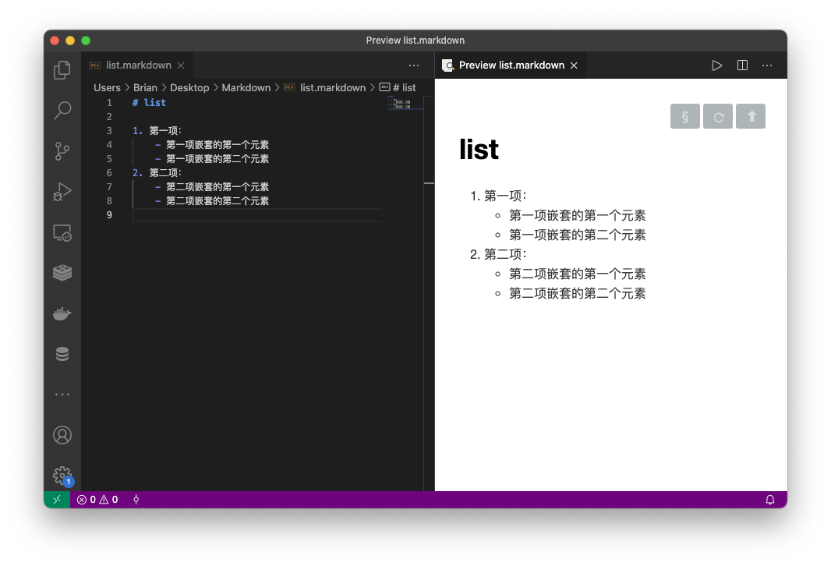Viewport: 831px width, 566px height.
Task: Click the editor vertical scrollbar marker
Action: coord(430,183)
